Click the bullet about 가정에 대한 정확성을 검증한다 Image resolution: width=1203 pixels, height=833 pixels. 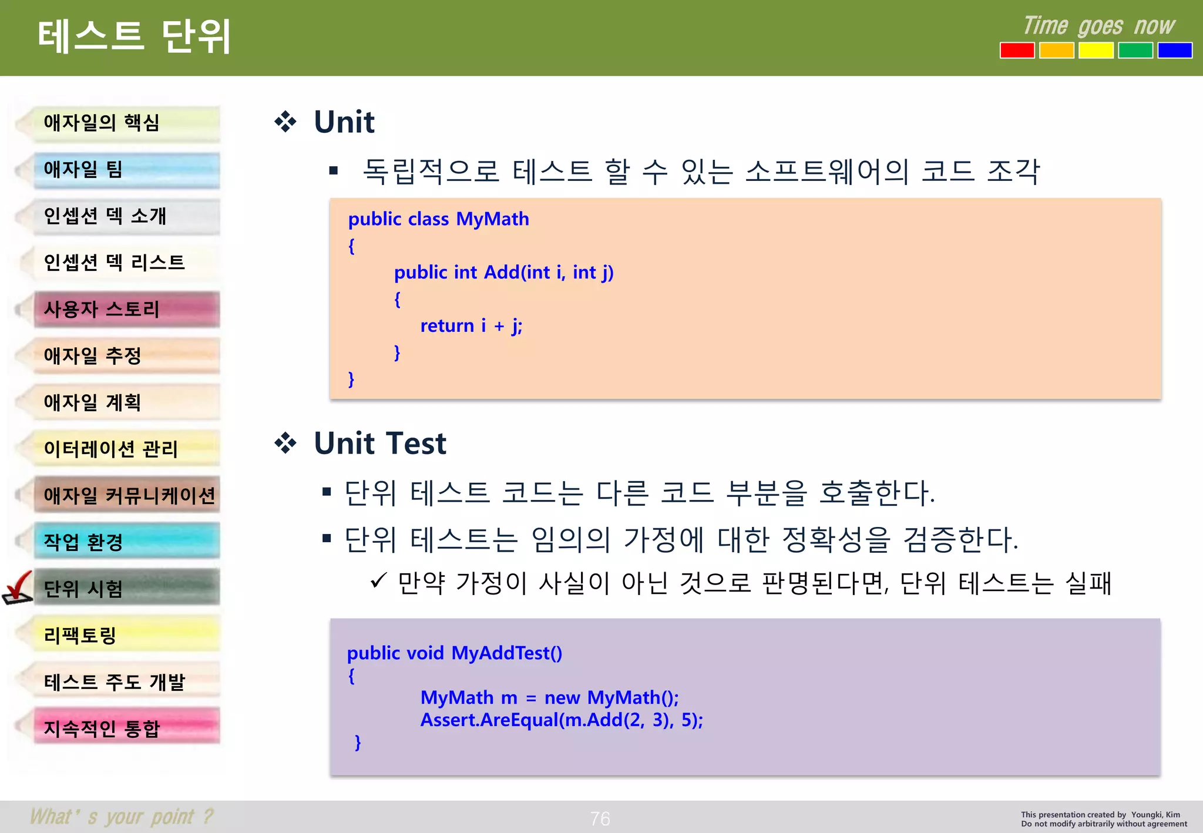pos(681,539)
